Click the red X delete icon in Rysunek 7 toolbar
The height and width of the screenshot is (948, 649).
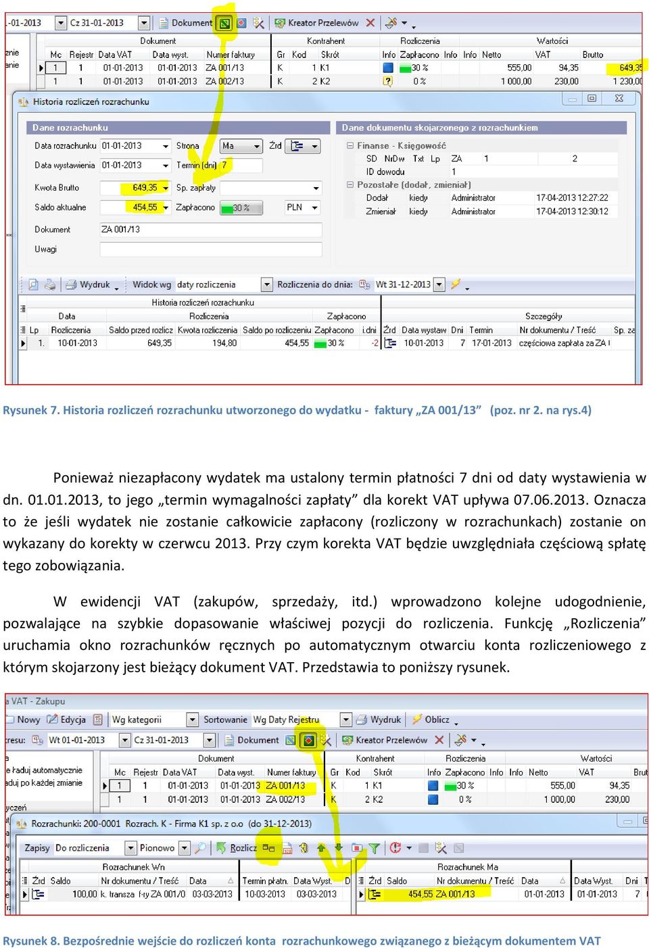coord(370,23)
